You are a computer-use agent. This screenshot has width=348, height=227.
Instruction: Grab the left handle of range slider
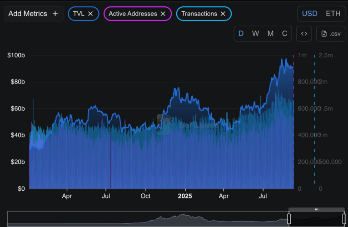tap(288, 218)
